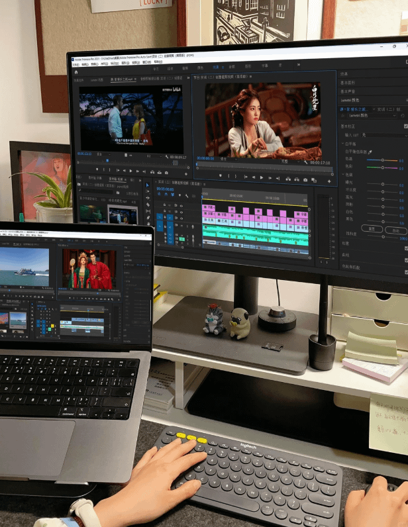Click Go to In point in Program monitor
408x527 pixels.
[246, 177]
